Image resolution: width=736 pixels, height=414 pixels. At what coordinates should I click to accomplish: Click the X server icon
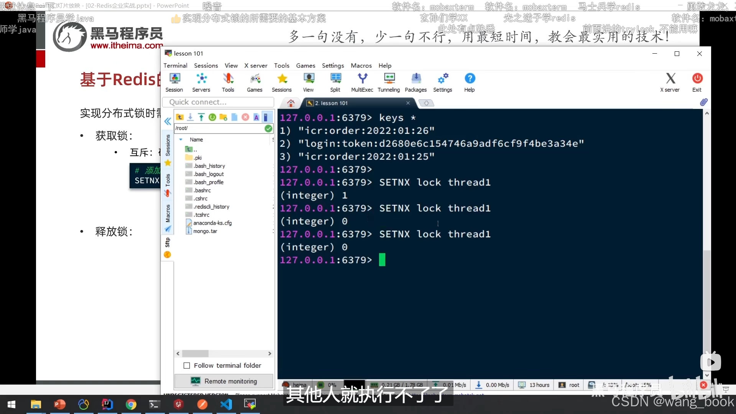tap(670, 82)
